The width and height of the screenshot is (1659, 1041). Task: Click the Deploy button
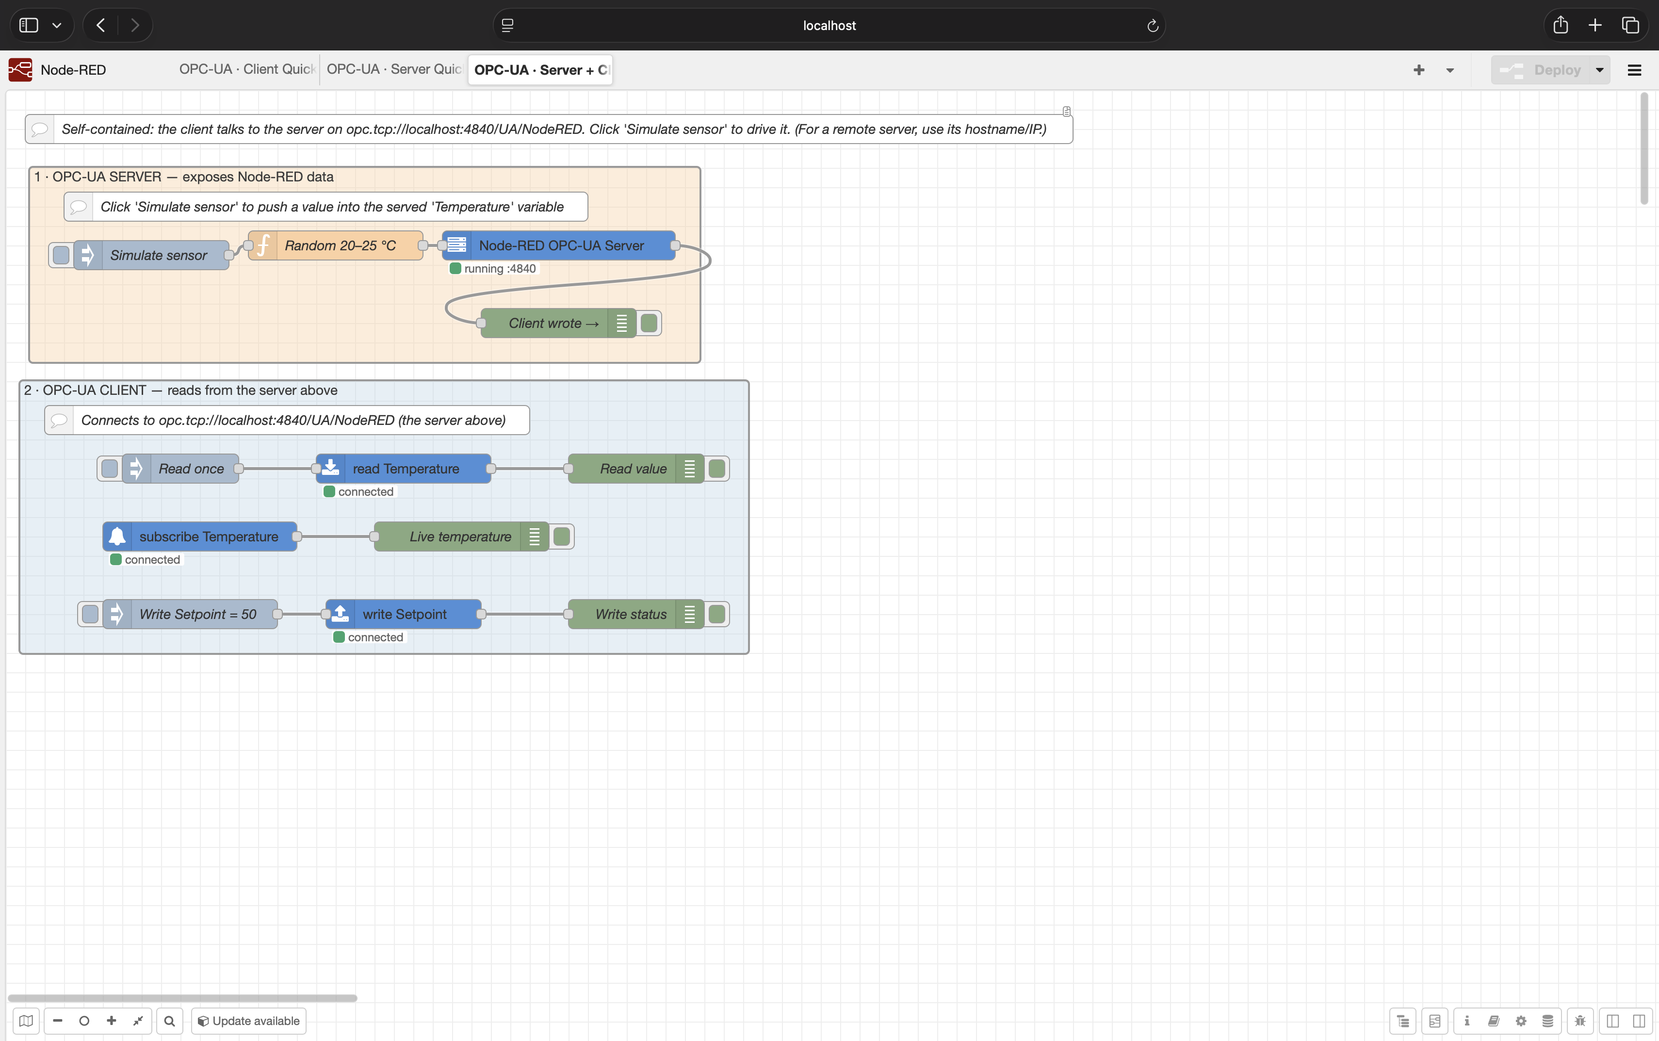pos(1541,69)
